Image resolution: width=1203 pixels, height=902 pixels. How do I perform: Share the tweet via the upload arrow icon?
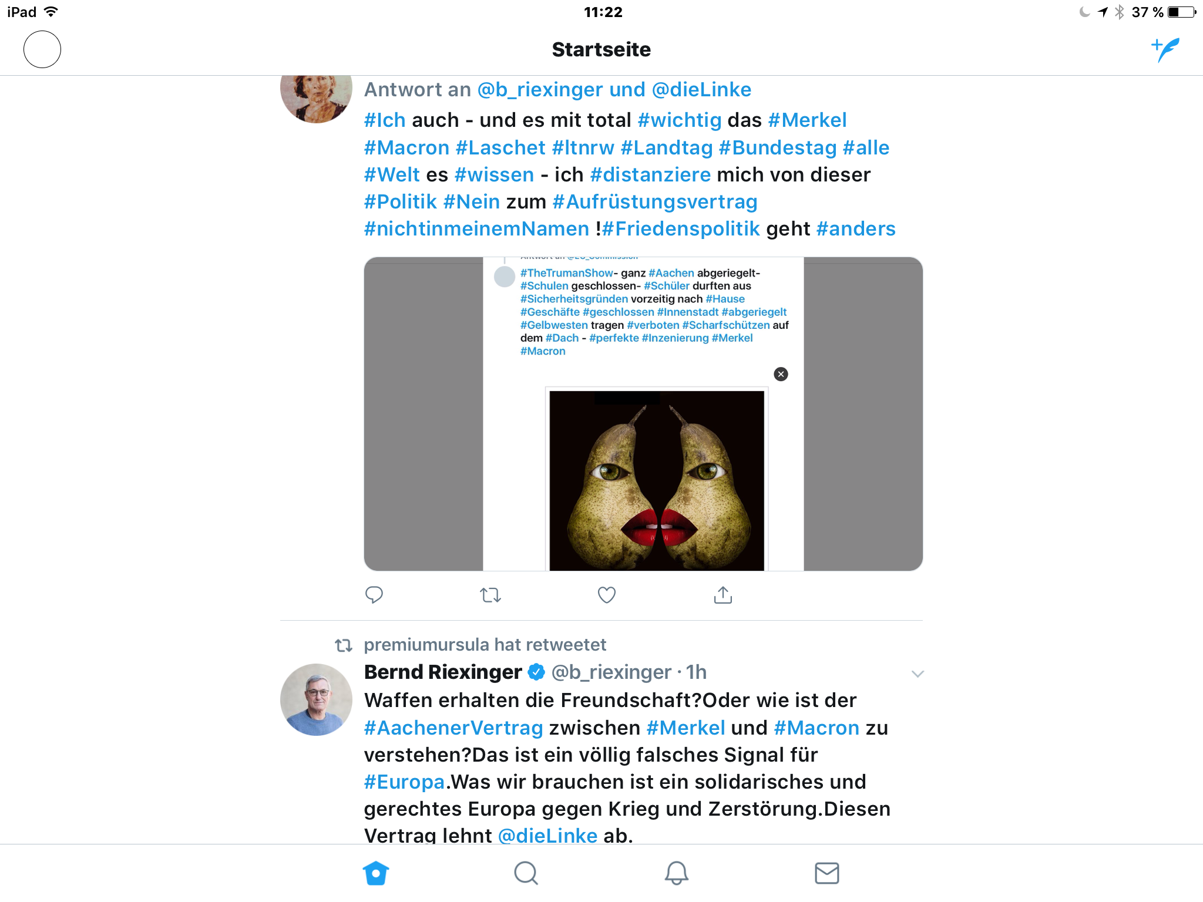[x=723, y=594]
